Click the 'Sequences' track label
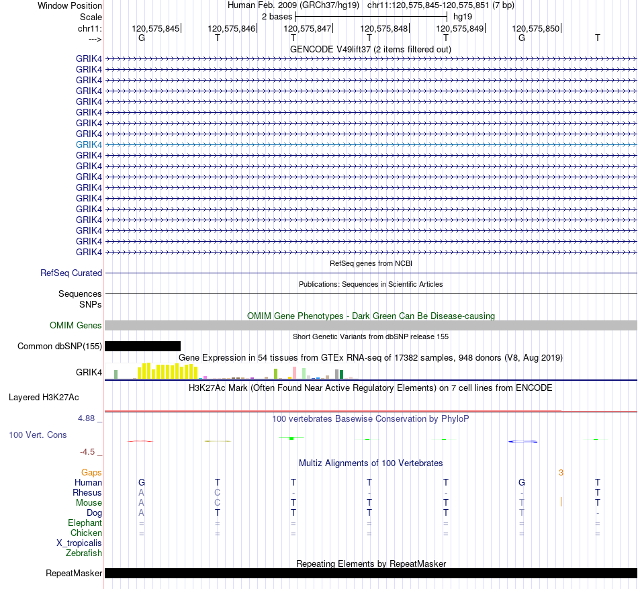638x589 pixels. (80, 293)
